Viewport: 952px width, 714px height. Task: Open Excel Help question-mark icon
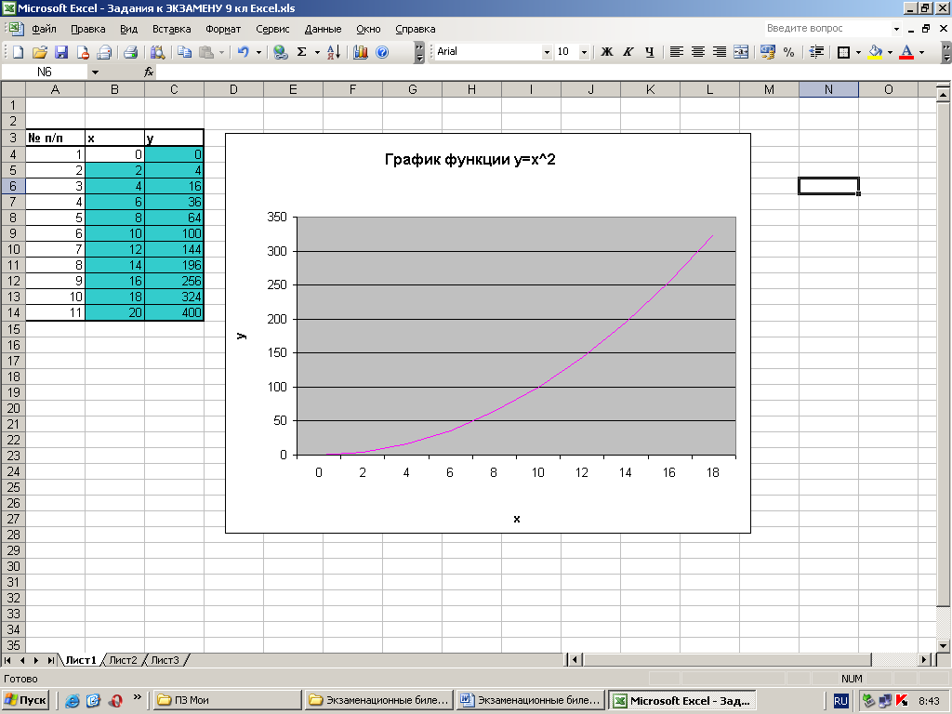382,52
